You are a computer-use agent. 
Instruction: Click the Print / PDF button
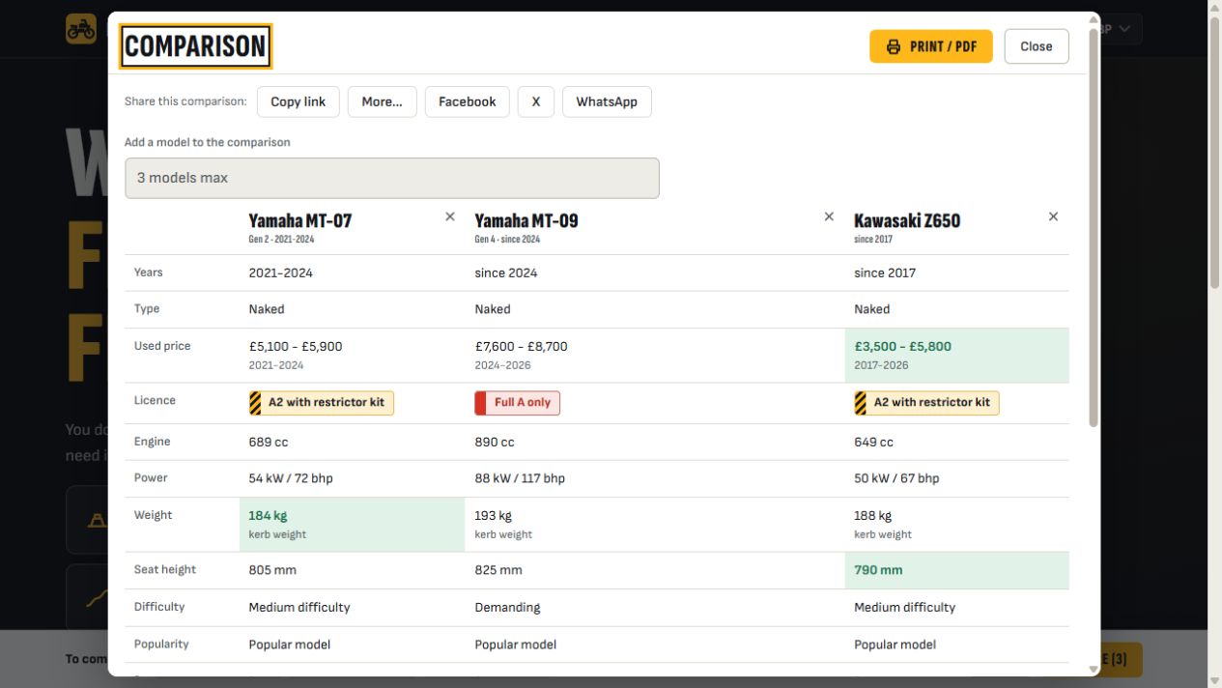pos(931,46)
